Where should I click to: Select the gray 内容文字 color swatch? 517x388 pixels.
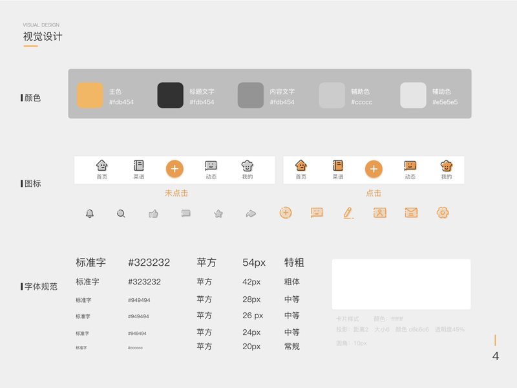pyautogui.click(x=251, y=95)
